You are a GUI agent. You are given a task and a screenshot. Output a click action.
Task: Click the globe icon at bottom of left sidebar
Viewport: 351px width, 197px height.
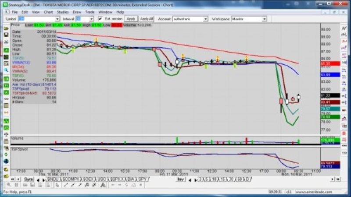click(x=6, y=162)
